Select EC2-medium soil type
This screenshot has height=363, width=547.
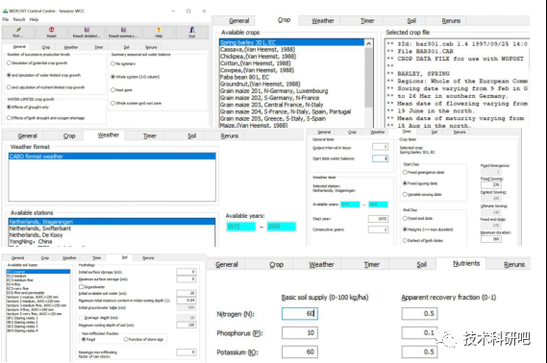point(38,276)
